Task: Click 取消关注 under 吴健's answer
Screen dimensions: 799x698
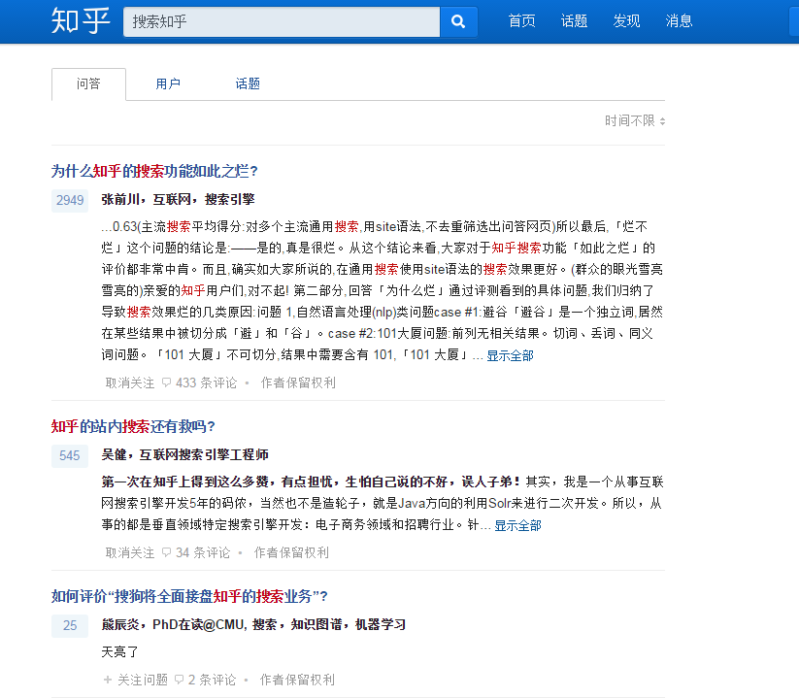Action: point(130,552)
